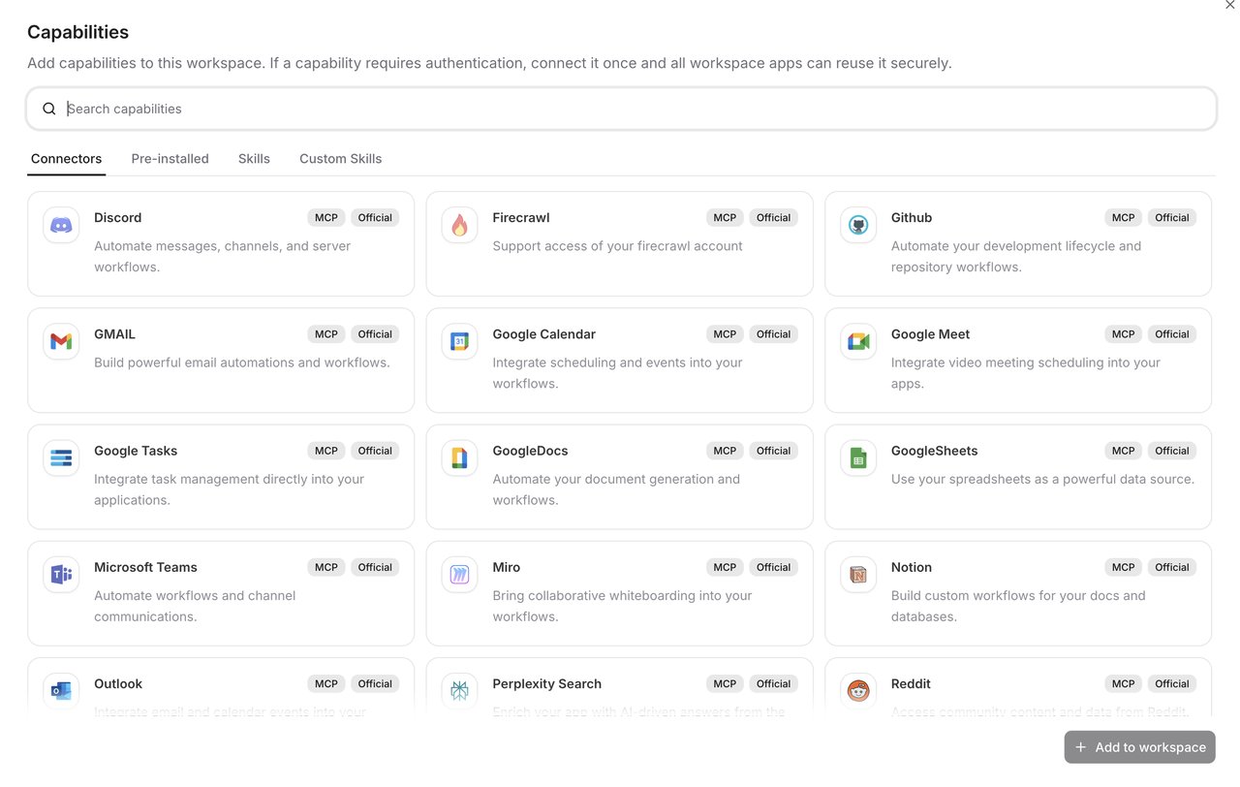Click the "Outlook" card title

tap(118, 683)
